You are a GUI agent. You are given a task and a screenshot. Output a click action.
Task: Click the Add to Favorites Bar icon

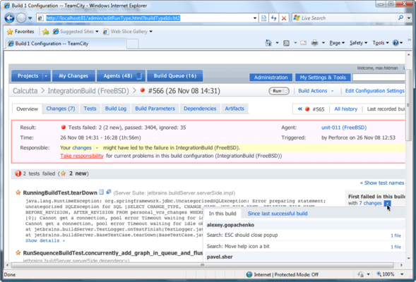46,32
